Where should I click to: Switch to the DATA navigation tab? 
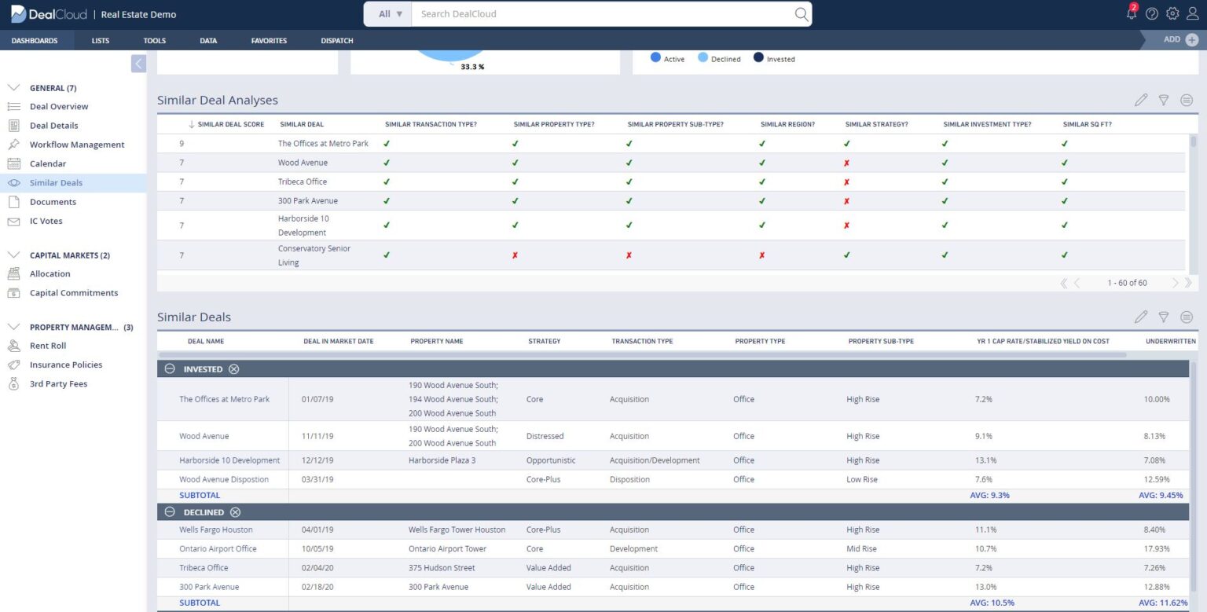click(207, 40)
